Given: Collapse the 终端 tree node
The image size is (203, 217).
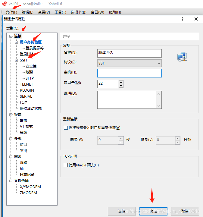Looking at the screenshot, I should pos(11,115).
